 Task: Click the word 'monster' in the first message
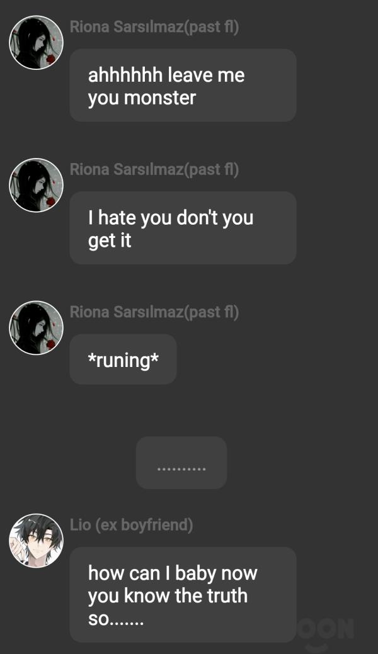160,98
